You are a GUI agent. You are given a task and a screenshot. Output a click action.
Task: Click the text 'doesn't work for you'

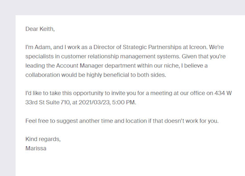[x=191, y=121]
